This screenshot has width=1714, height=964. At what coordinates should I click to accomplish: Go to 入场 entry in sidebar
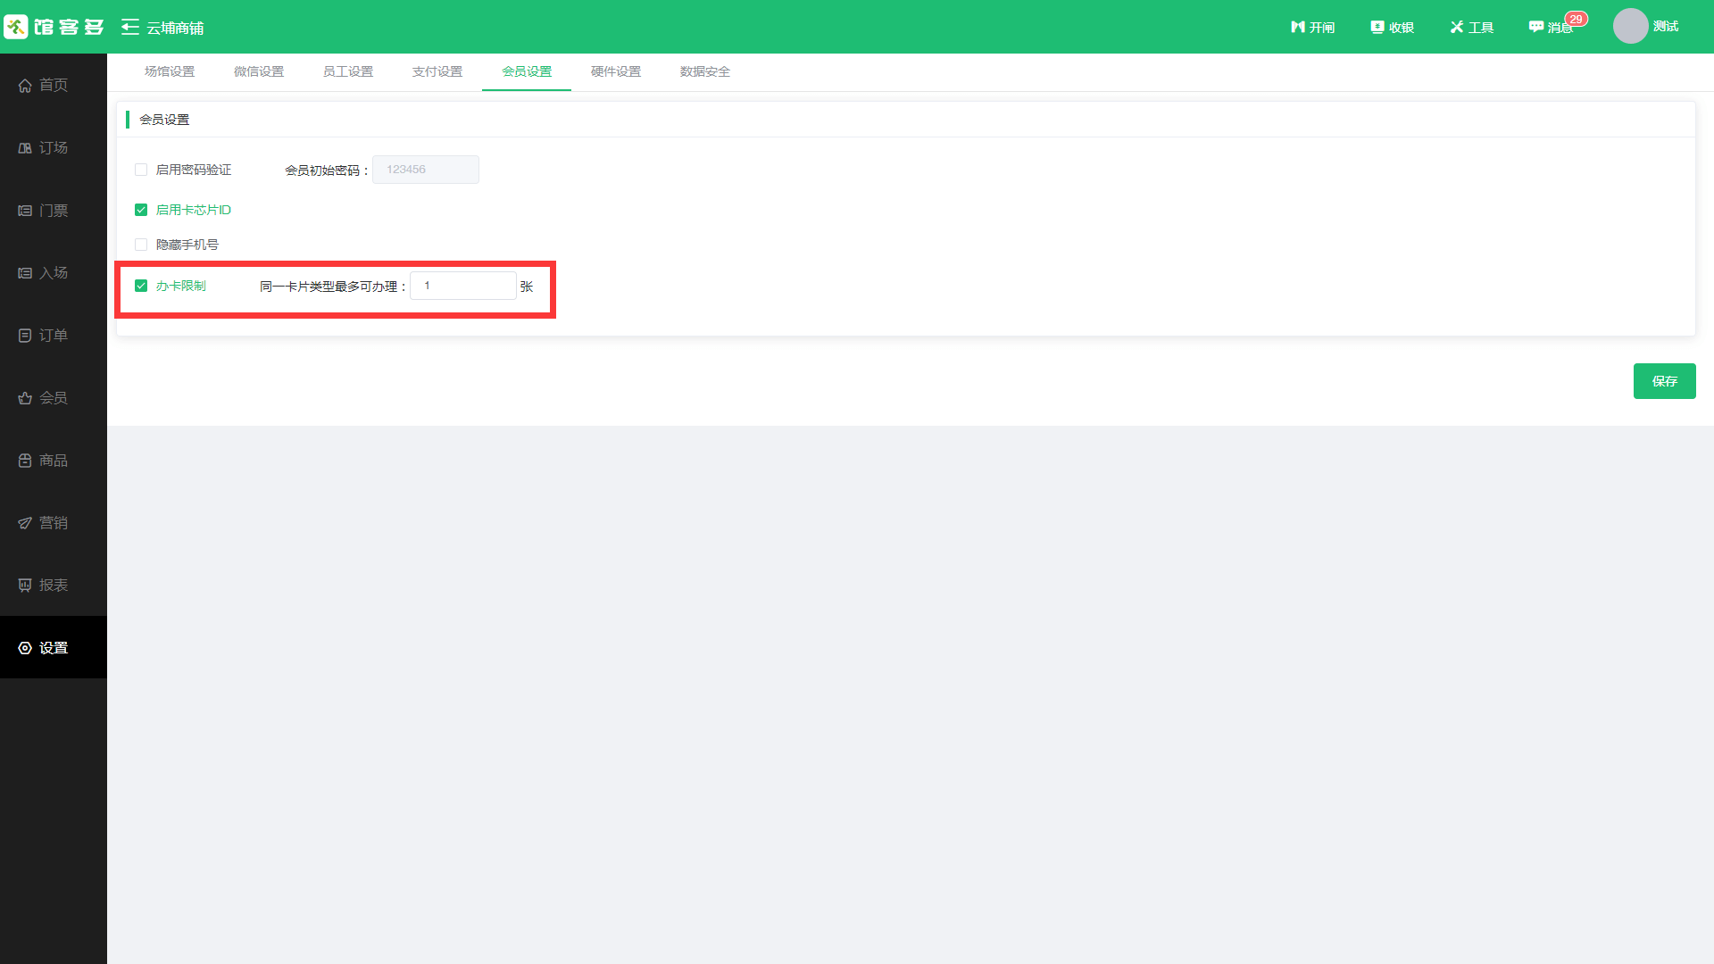pos(25,273)
